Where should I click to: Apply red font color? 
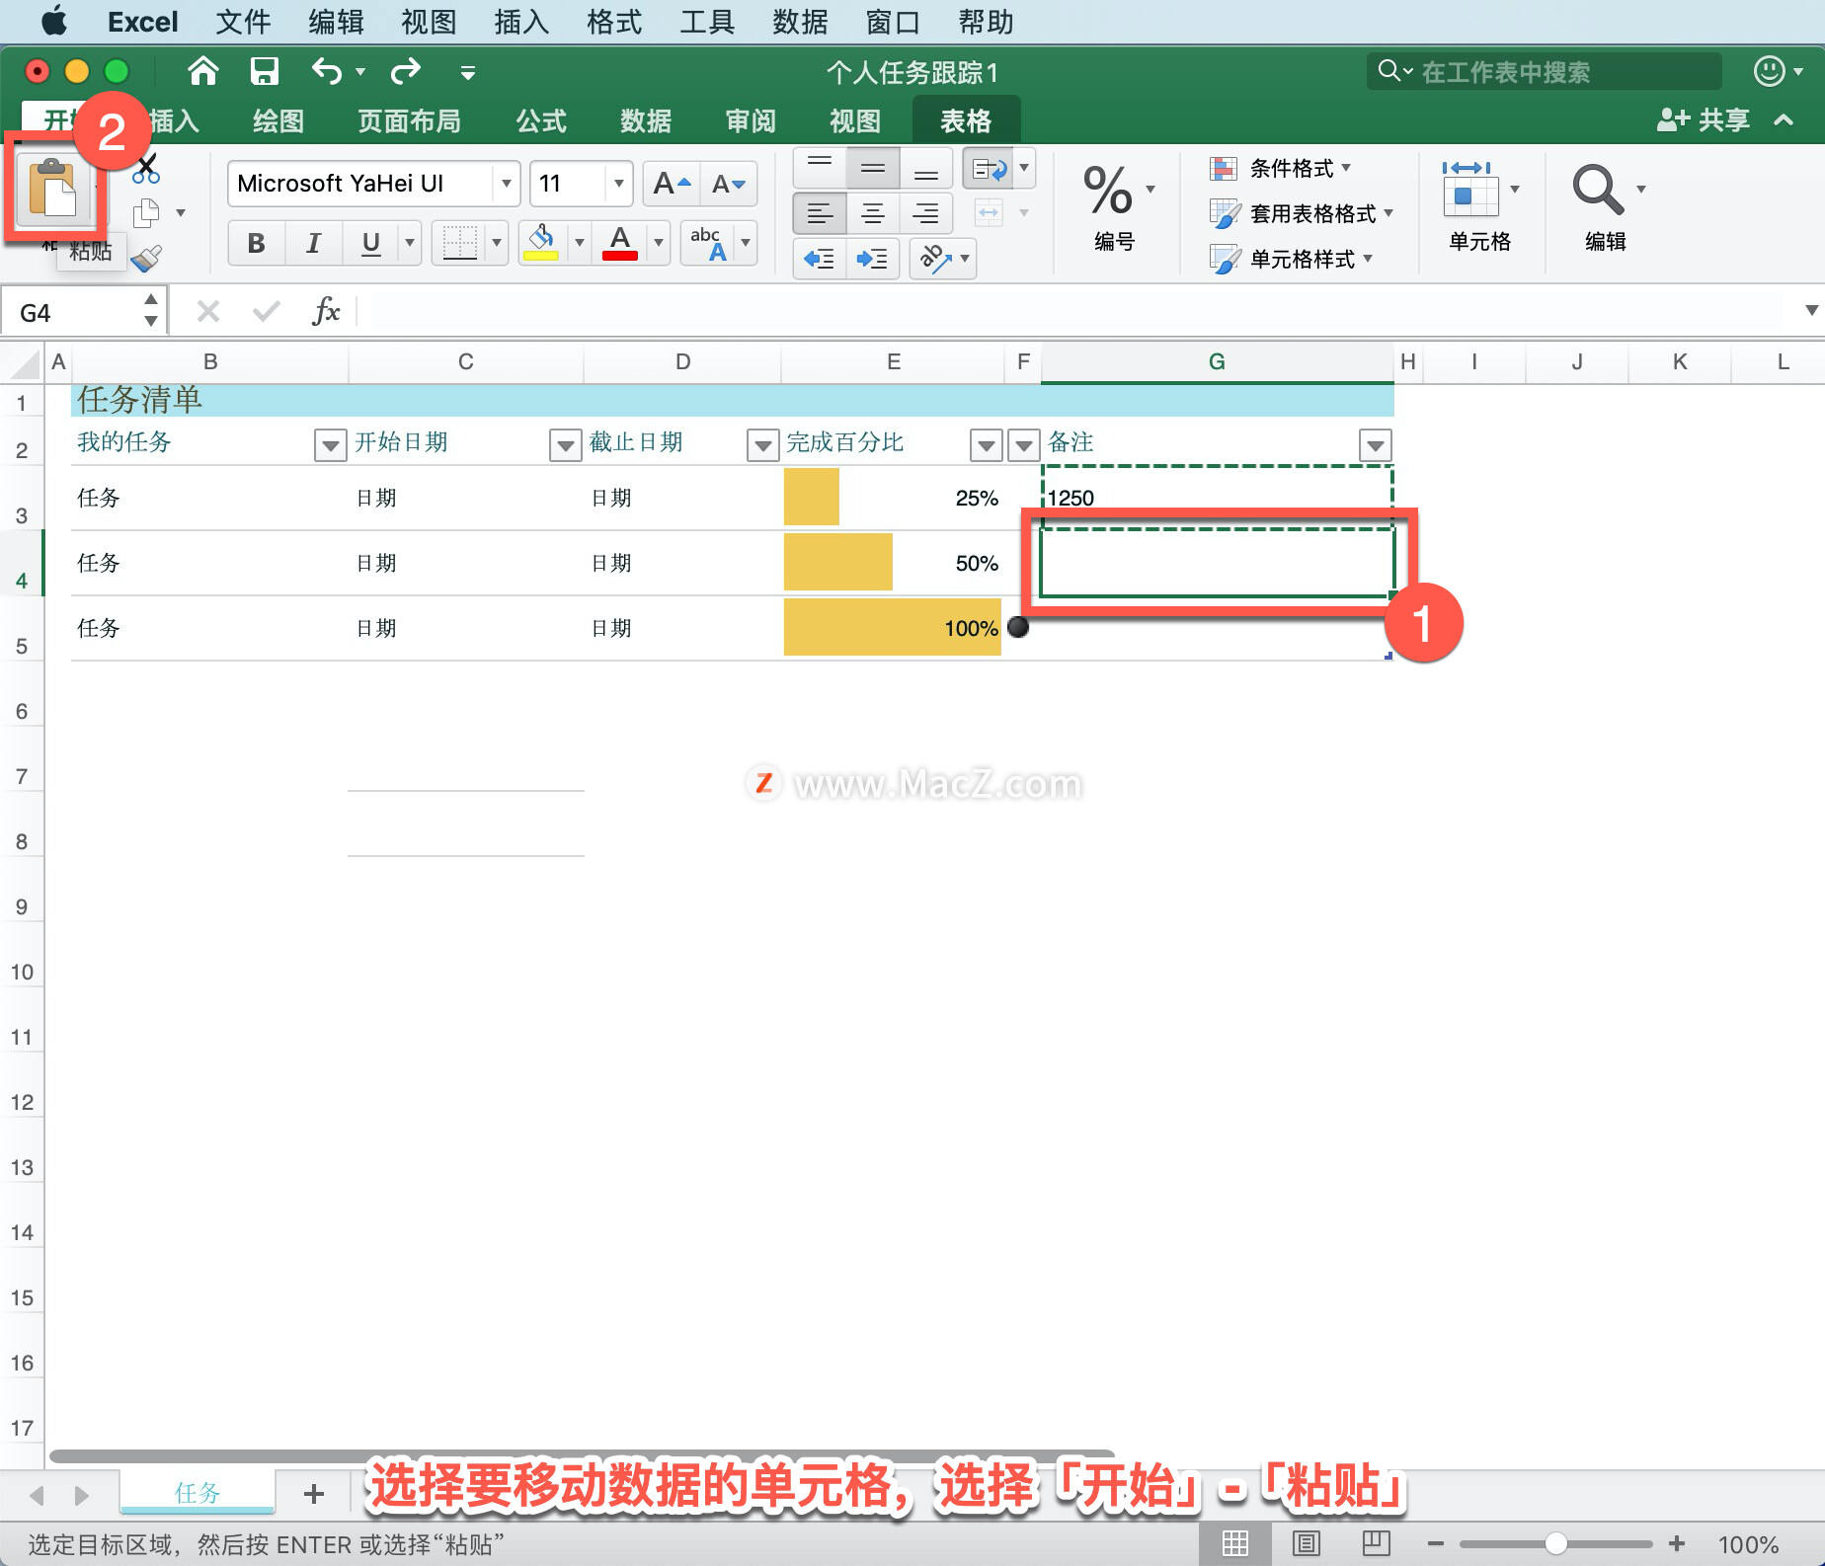pos(620,242)
